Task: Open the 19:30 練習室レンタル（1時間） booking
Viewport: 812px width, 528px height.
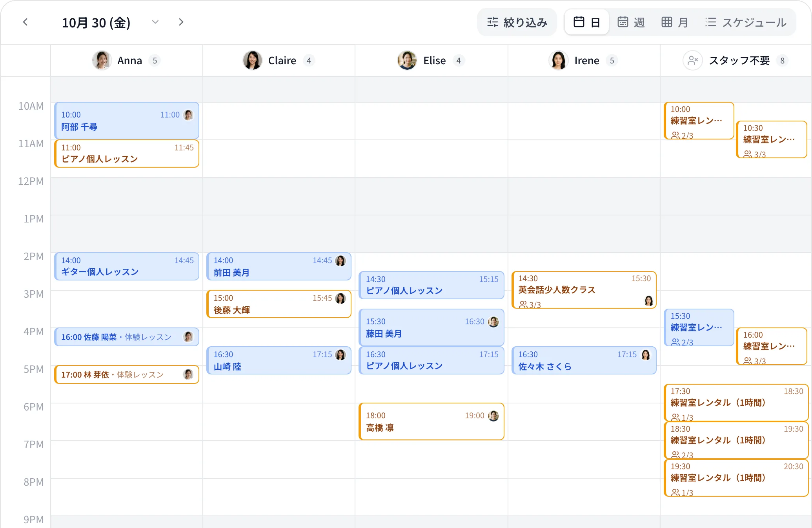Action: (736, 478)
